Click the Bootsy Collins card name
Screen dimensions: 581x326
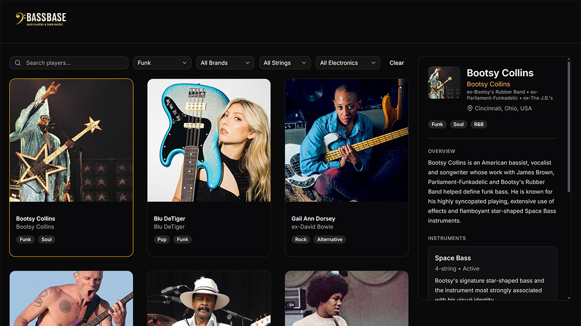tap(36, 219)
